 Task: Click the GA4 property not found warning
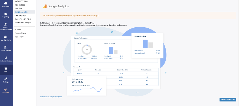(x=138, y=16)
